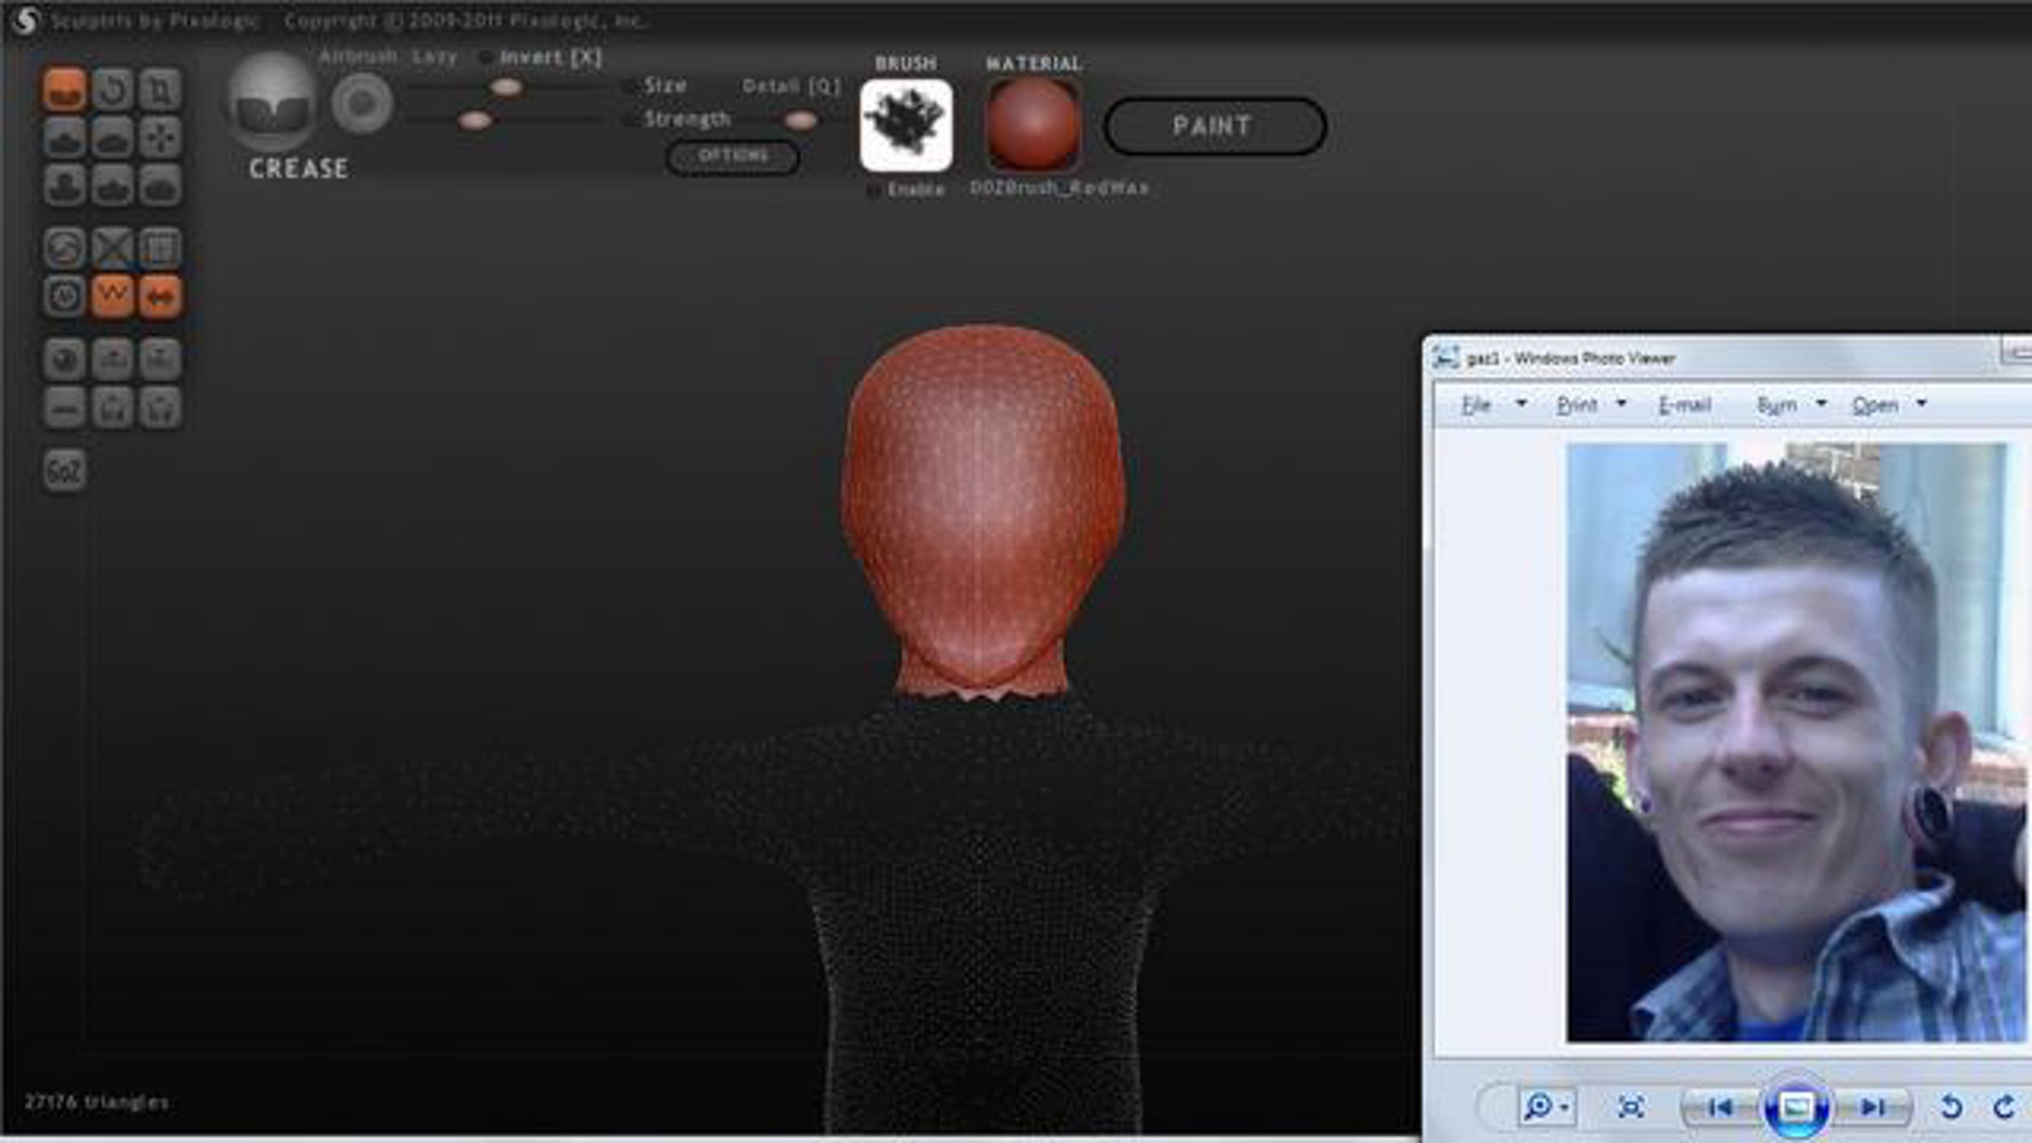Open the red wax material swatch

coord(1033,125)
